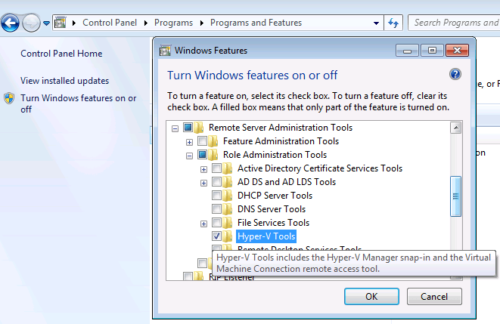500x324 pixels.
Task: Maximize the Windows Features dialog
Action: 432,51
